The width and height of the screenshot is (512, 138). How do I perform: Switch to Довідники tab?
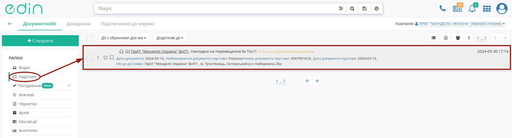[79, 24]
